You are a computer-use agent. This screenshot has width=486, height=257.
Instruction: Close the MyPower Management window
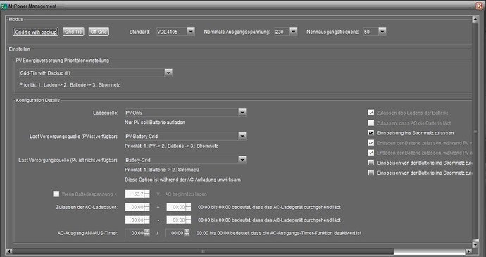click(x=480, y=6)
